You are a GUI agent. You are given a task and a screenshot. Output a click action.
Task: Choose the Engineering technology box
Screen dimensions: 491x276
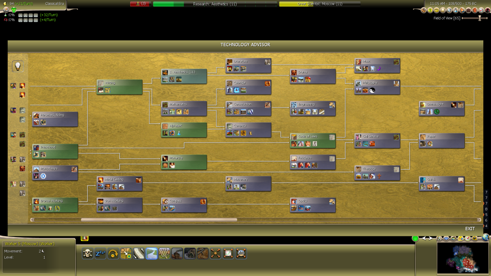(x=313, y=108)
